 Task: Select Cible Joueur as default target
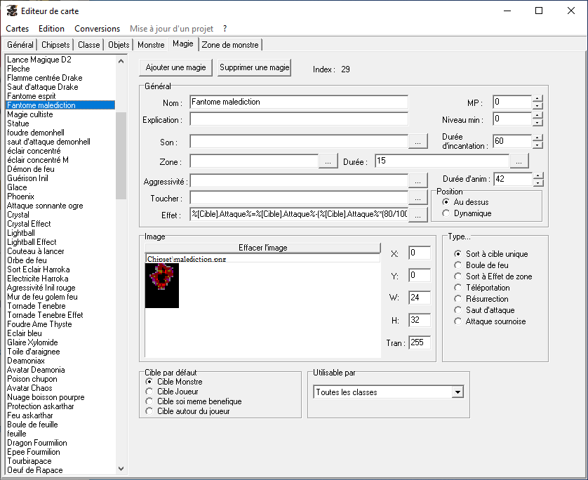[x=148, y=392]
